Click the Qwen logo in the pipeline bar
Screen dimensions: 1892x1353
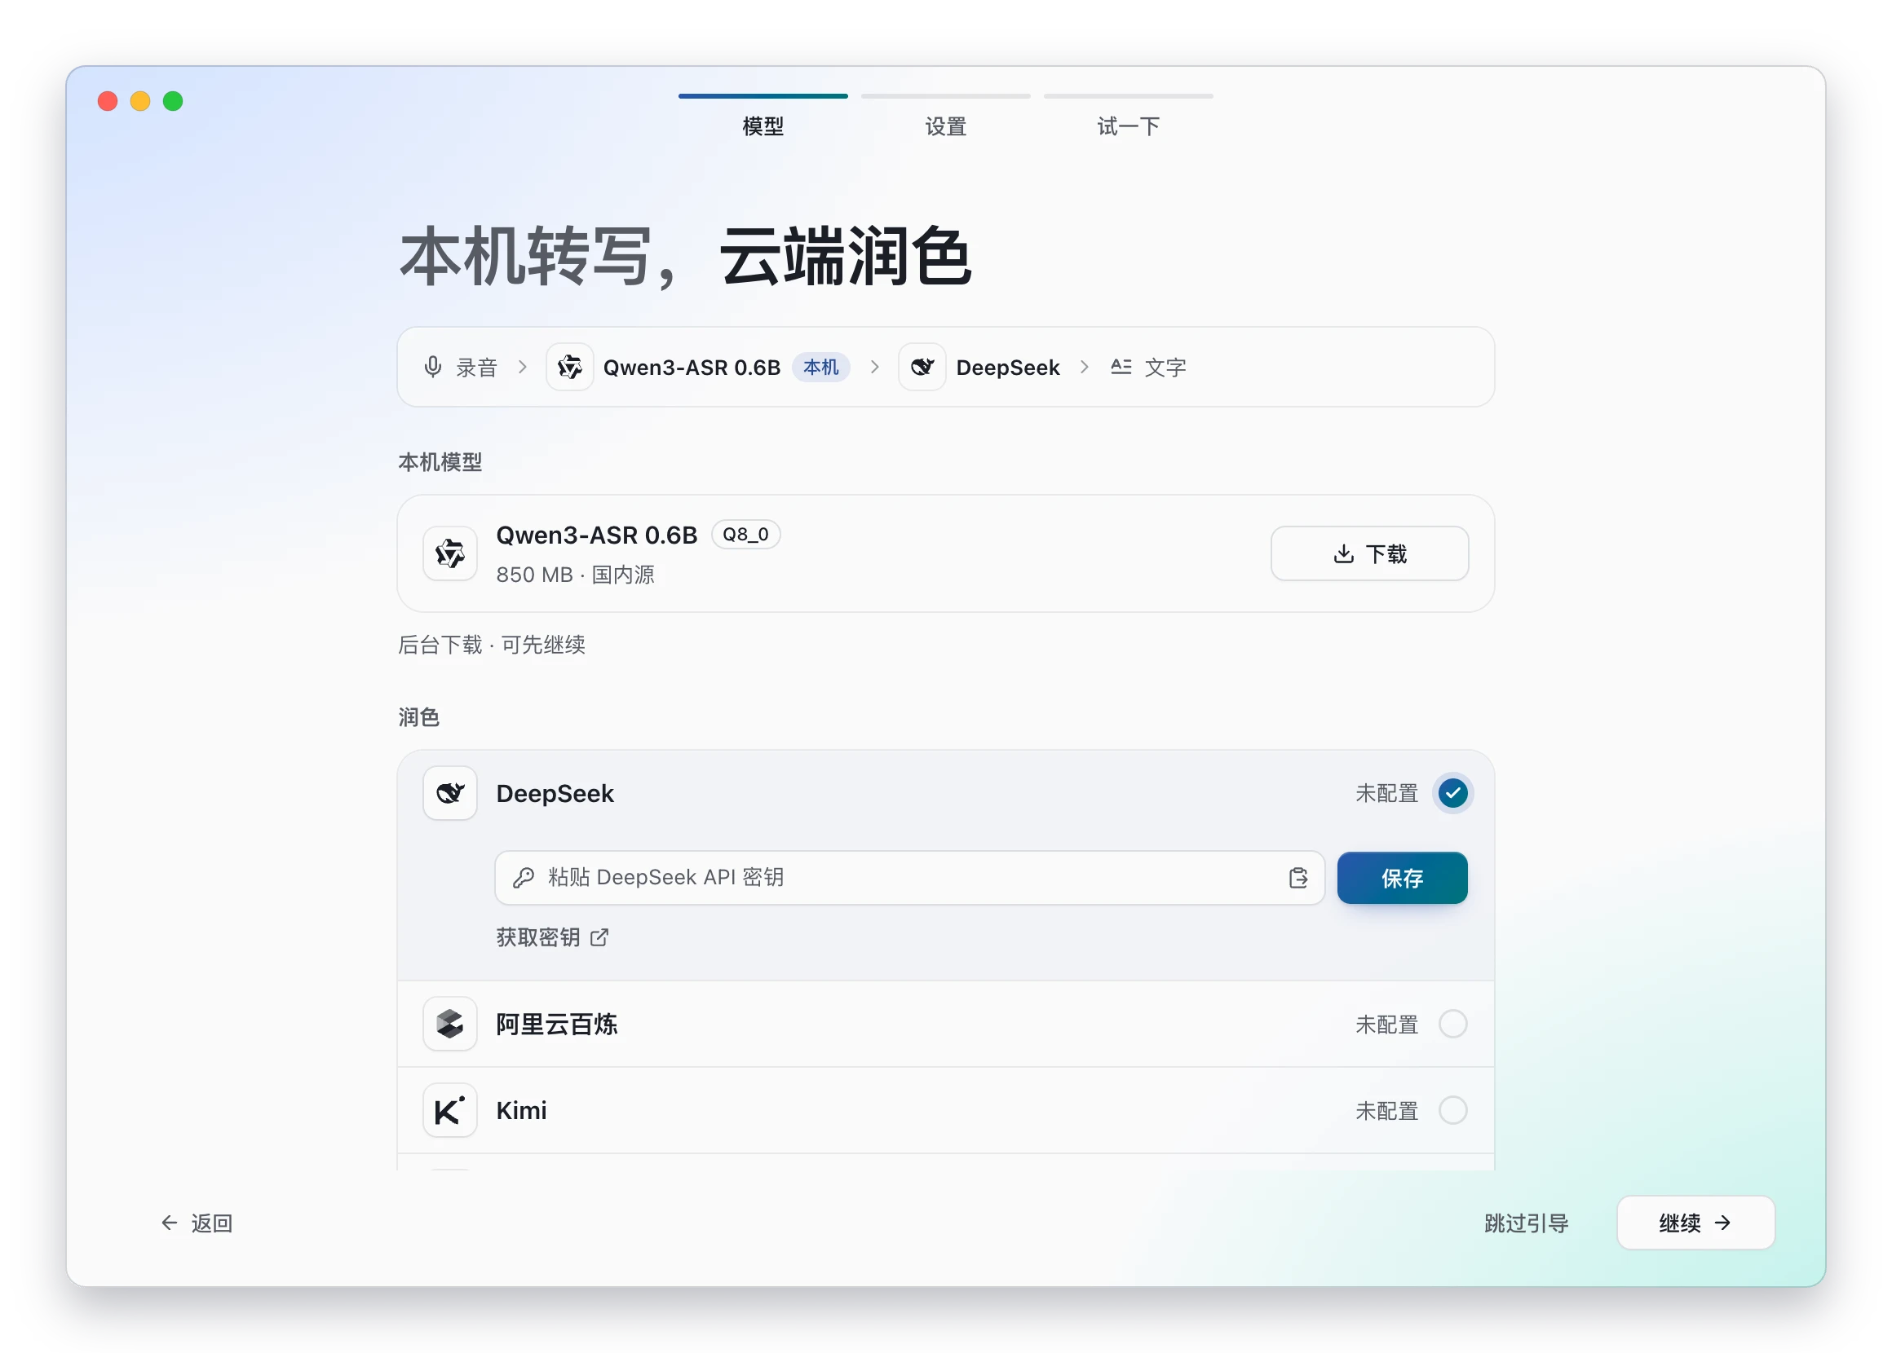(x=570, y=367)
